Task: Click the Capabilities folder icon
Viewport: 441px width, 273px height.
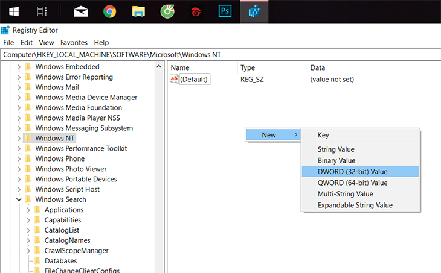Action: tap(37, 220)
